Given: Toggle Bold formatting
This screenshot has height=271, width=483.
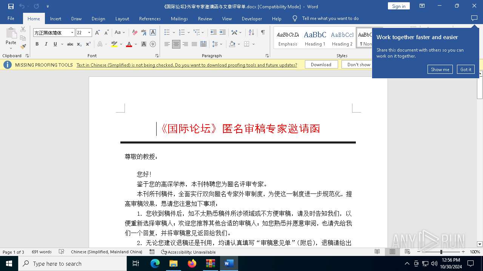Looking at the screenshot, I should [37, 44].
